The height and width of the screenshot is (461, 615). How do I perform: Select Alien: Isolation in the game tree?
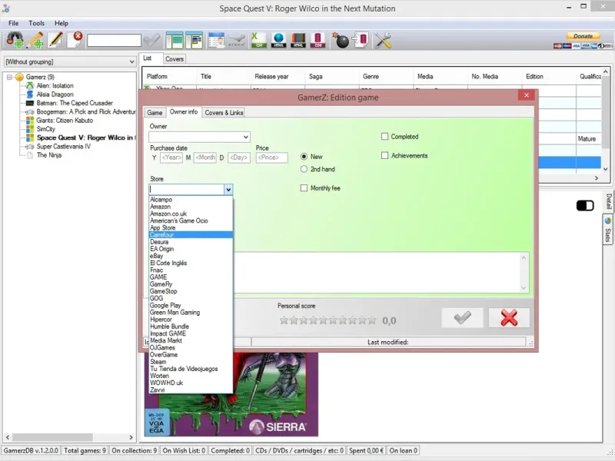55,86
